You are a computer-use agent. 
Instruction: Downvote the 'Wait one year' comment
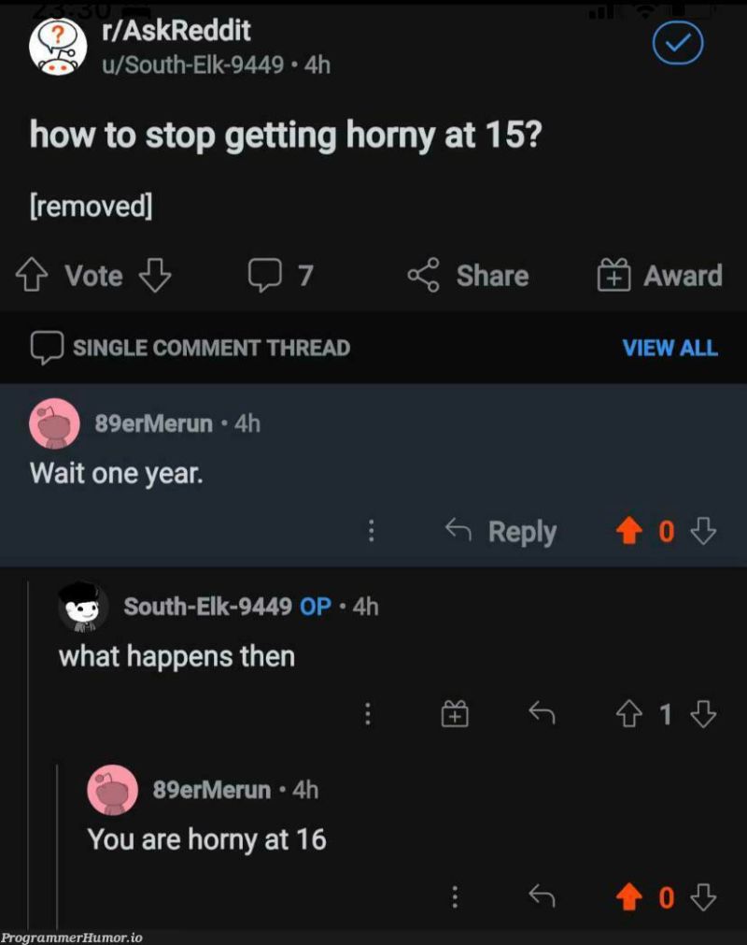coord(703,531)
